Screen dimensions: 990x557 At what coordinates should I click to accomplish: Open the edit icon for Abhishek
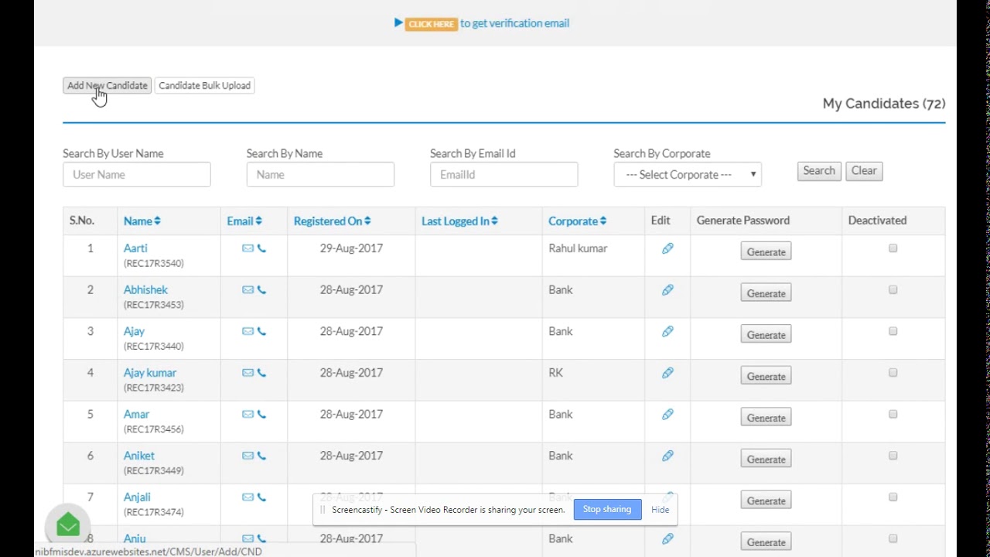tap(667, 290)
